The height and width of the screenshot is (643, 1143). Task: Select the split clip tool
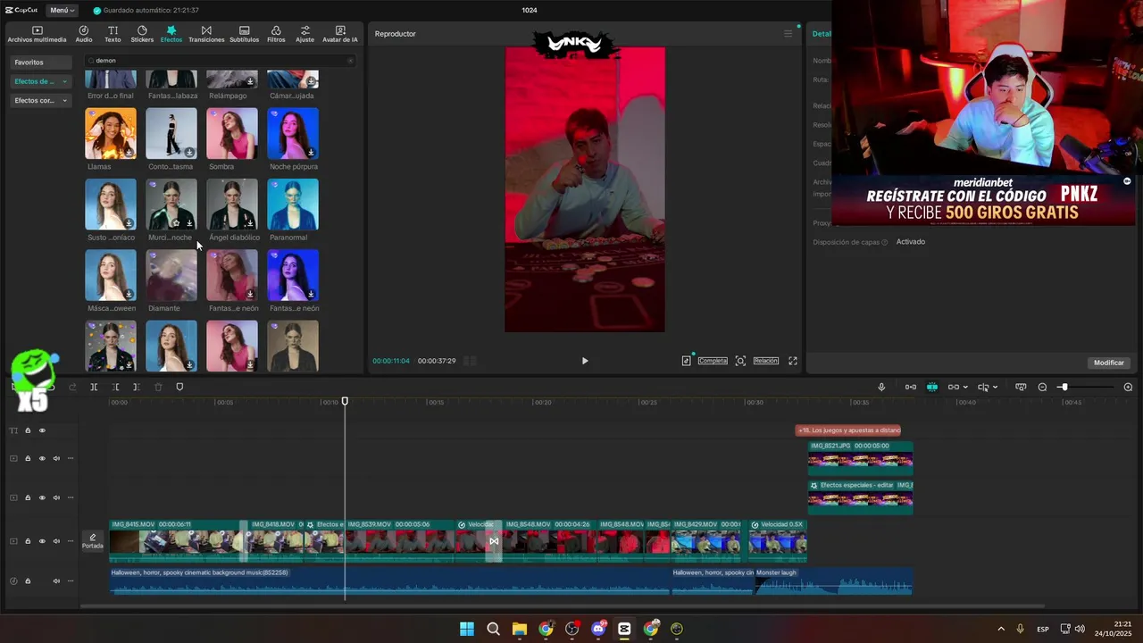[94, 387]
